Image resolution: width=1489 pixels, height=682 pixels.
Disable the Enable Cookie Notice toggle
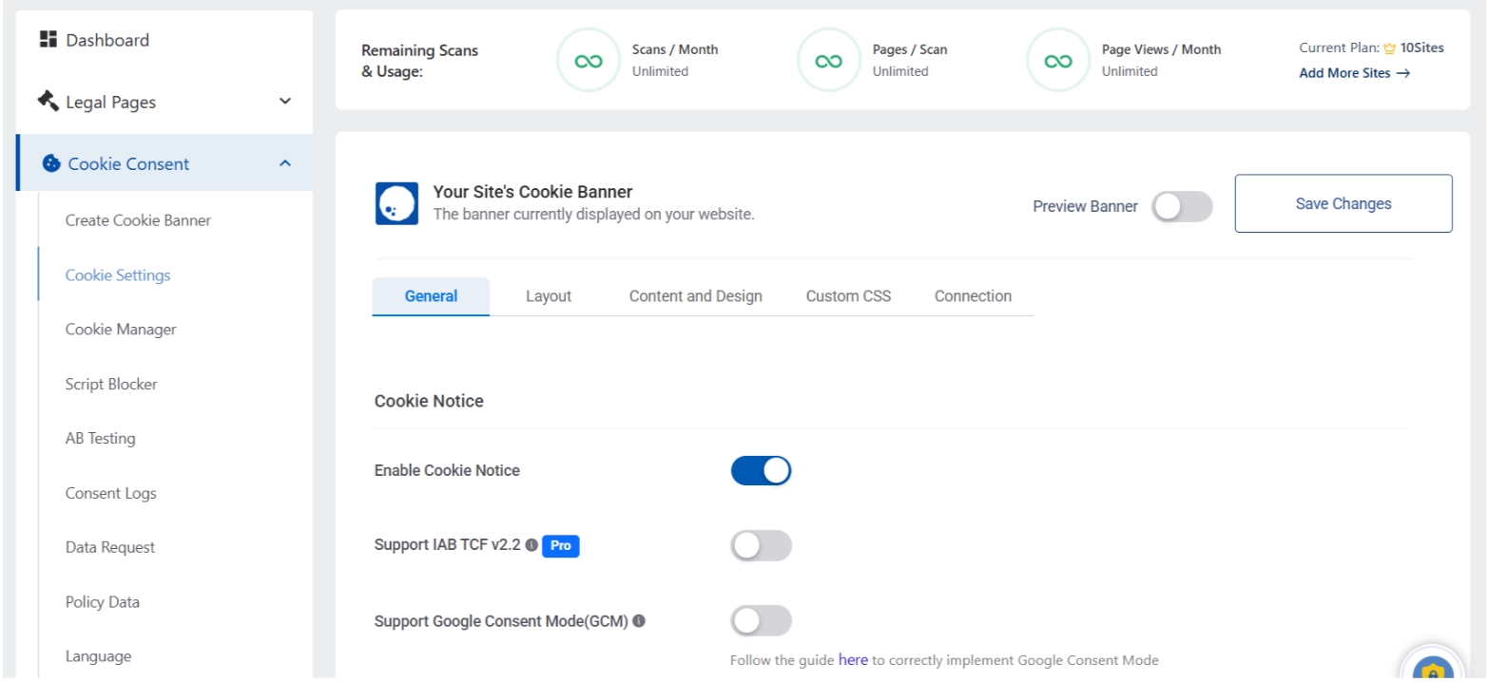point(761,470)
